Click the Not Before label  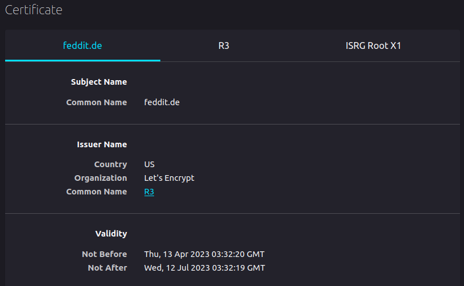(x=105, y=254)
